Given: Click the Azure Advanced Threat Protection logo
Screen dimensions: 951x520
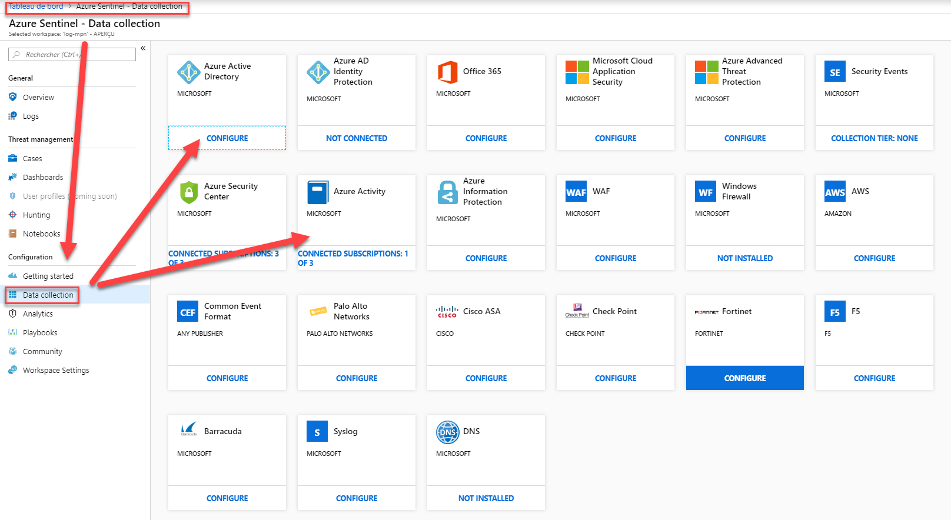Looking at the screenshot, I should coord(706,72).
